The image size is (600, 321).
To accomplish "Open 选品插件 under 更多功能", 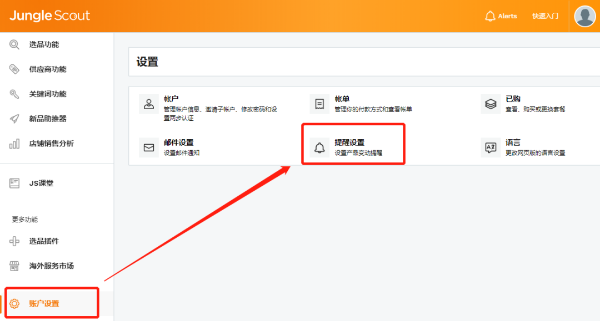I will pyautogui.click(x=44, y=241).
